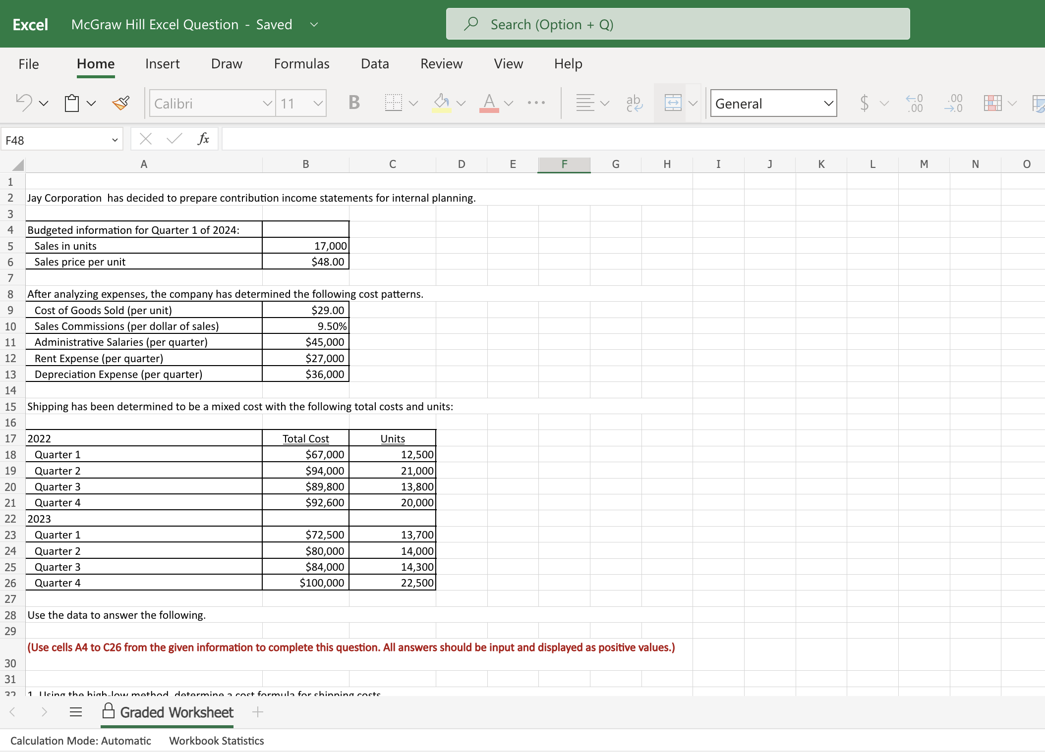
Task: Click the red font color button
Action: [x=489, y=103]
